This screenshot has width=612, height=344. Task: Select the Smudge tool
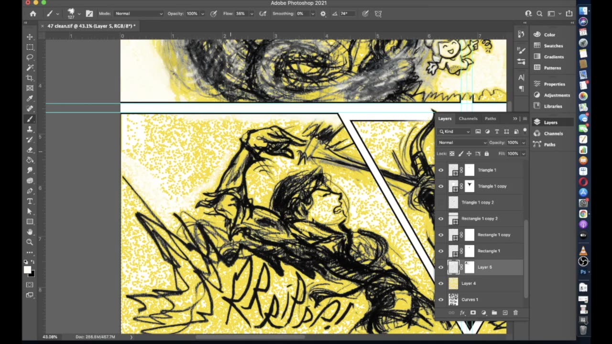point(30,170)
